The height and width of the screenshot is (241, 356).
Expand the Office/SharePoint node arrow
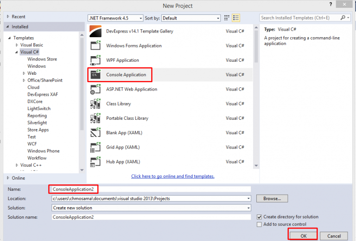point(24,80)
